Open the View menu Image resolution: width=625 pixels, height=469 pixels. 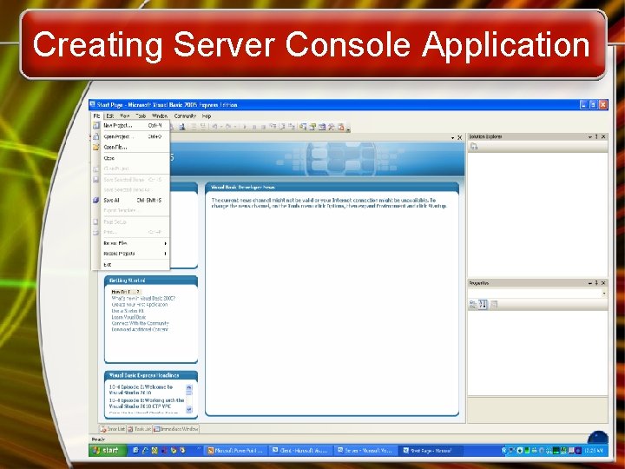pos(125,116)
